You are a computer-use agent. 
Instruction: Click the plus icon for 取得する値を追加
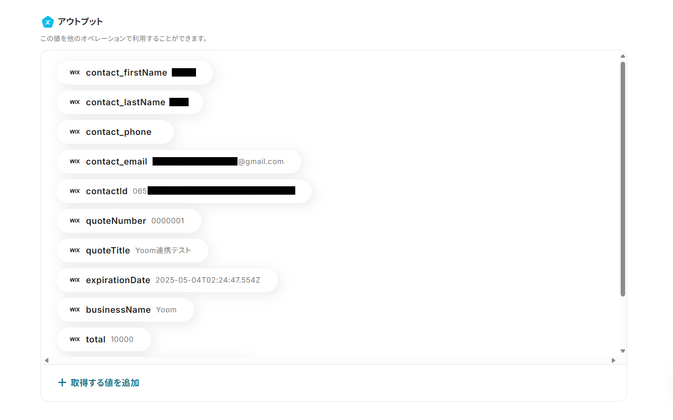click(62, 382)
